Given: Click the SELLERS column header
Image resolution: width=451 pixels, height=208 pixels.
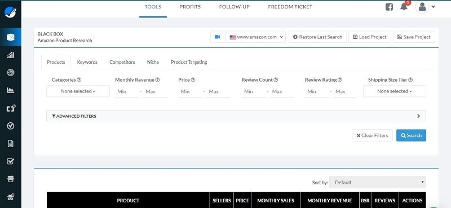Looking at the screenshot, I should 222,201.
